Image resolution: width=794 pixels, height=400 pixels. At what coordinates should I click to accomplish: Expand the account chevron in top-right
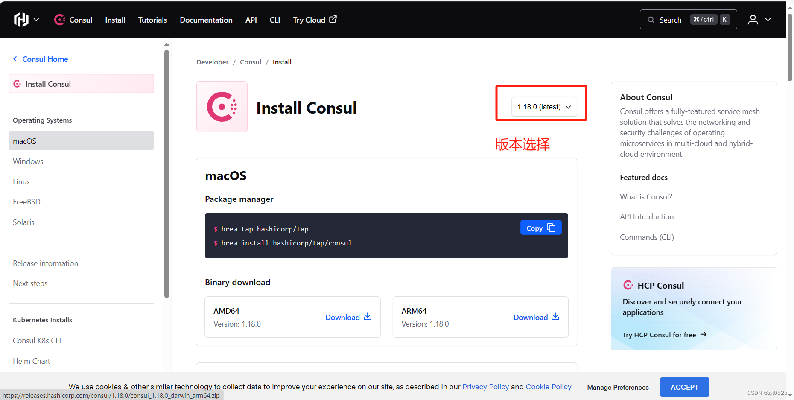click(768, 20)
